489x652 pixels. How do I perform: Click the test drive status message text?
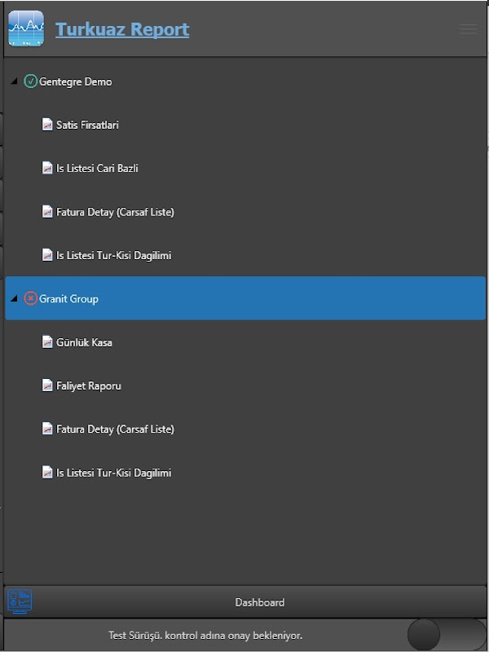[211, 634]
